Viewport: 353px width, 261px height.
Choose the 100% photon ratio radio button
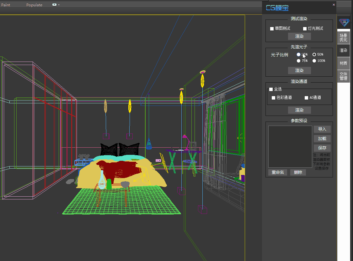click(314, 61)
